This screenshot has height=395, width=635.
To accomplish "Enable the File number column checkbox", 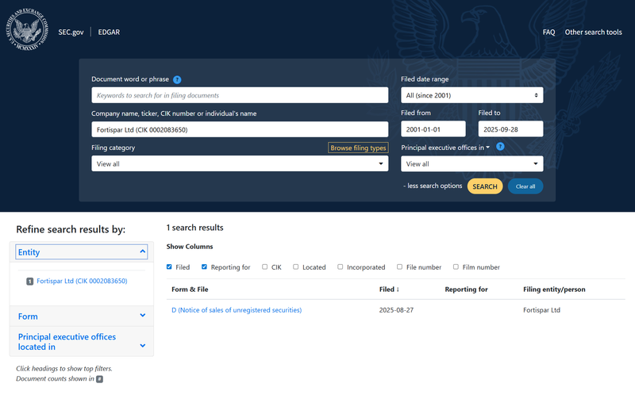I will pos(400,267).
